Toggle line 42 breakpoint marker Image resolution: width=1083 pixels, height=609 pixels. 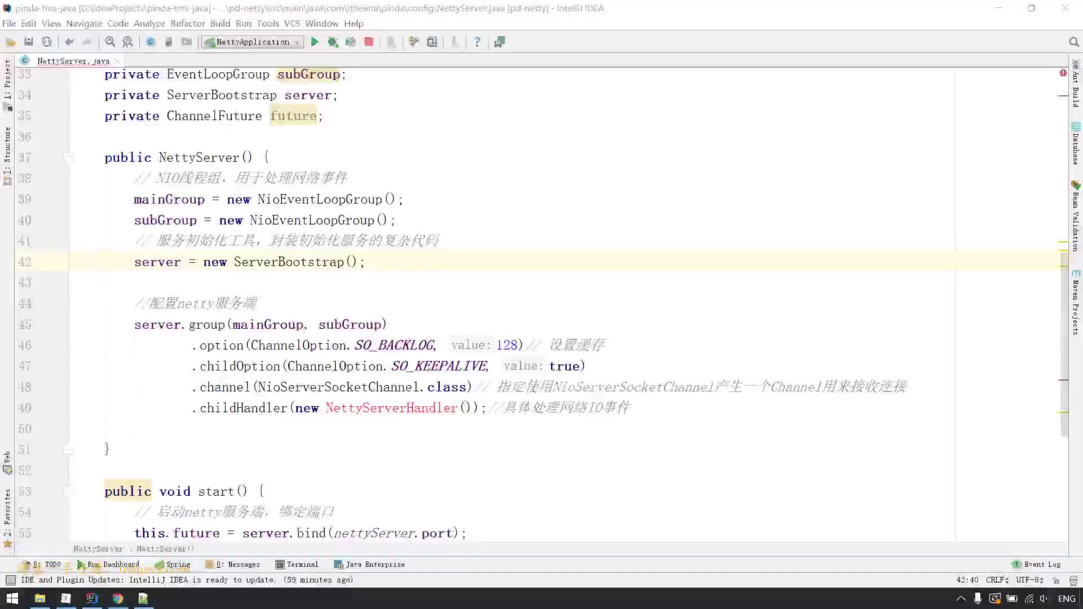point(41,262)
